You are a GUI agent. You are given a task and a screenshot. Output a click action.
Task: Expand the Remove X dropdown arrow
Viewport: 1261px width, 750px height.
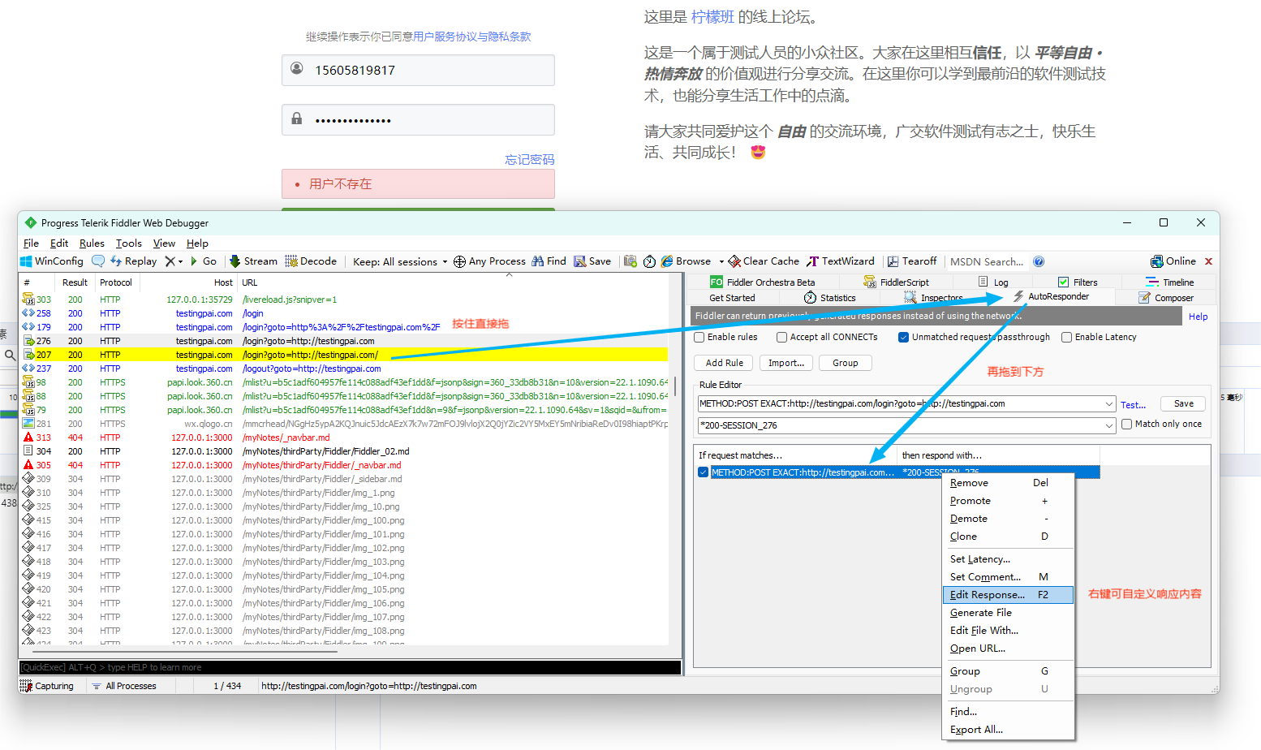pyautogui.click(x=181, y=261)
